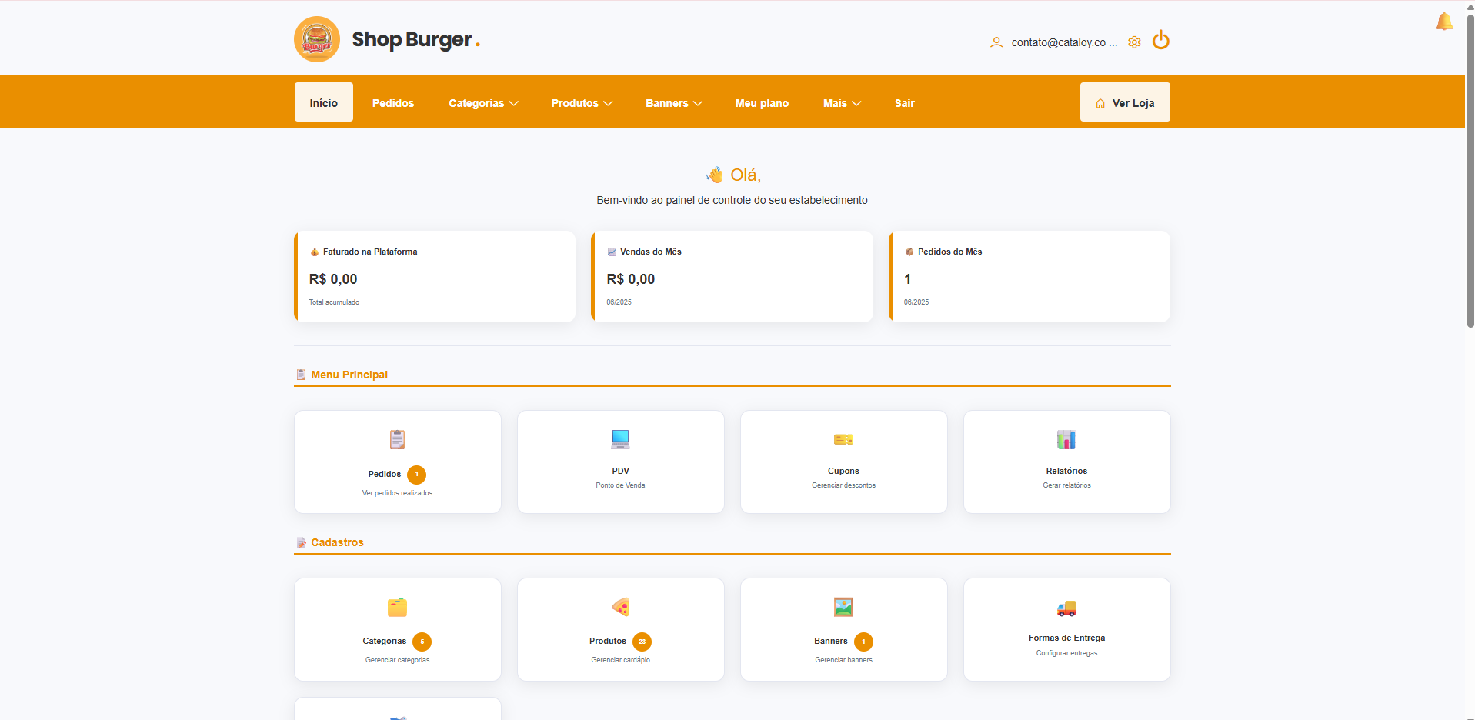
Task: Click the Ver Loja button
Action: tap(1125, 102)
